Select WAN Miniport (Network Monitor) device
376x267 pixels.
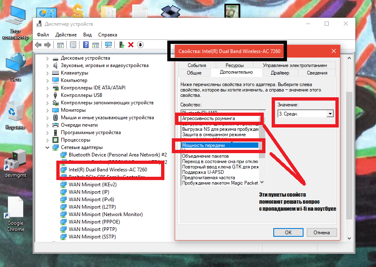pyautogui.click(x=106, y=214)
